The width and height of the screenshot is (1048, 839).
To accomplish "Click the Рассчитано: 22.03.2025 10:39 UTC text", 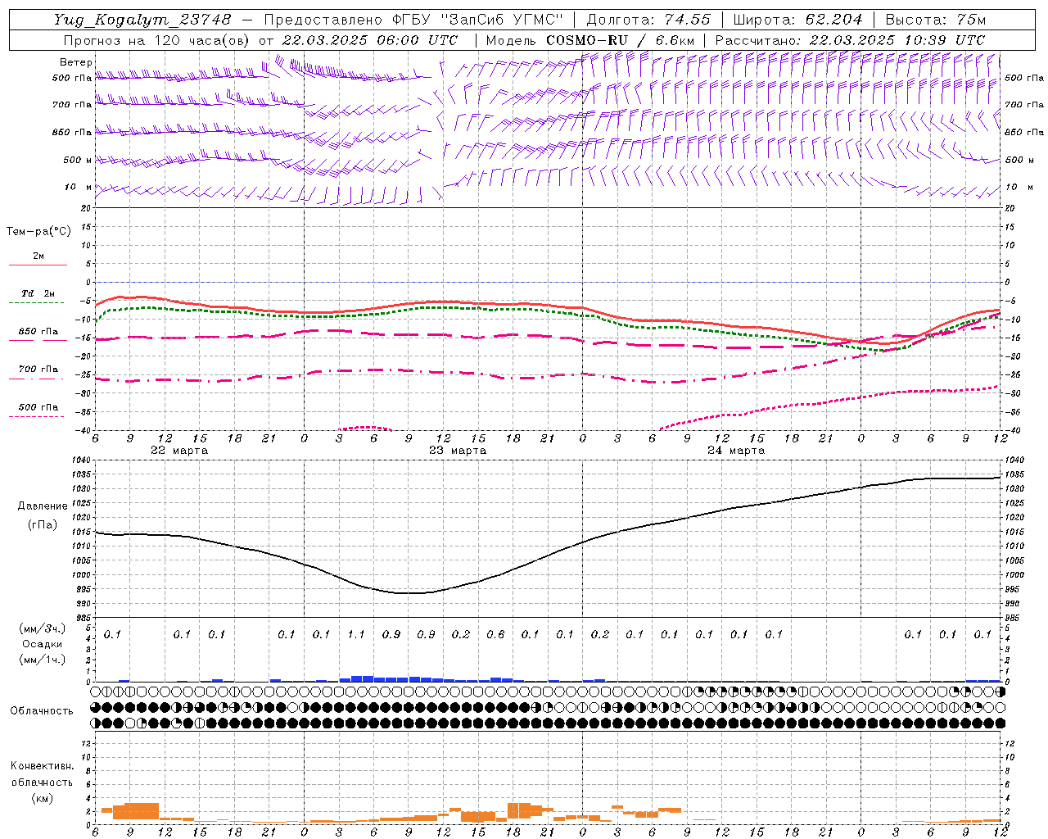I will tap(850, 40).
